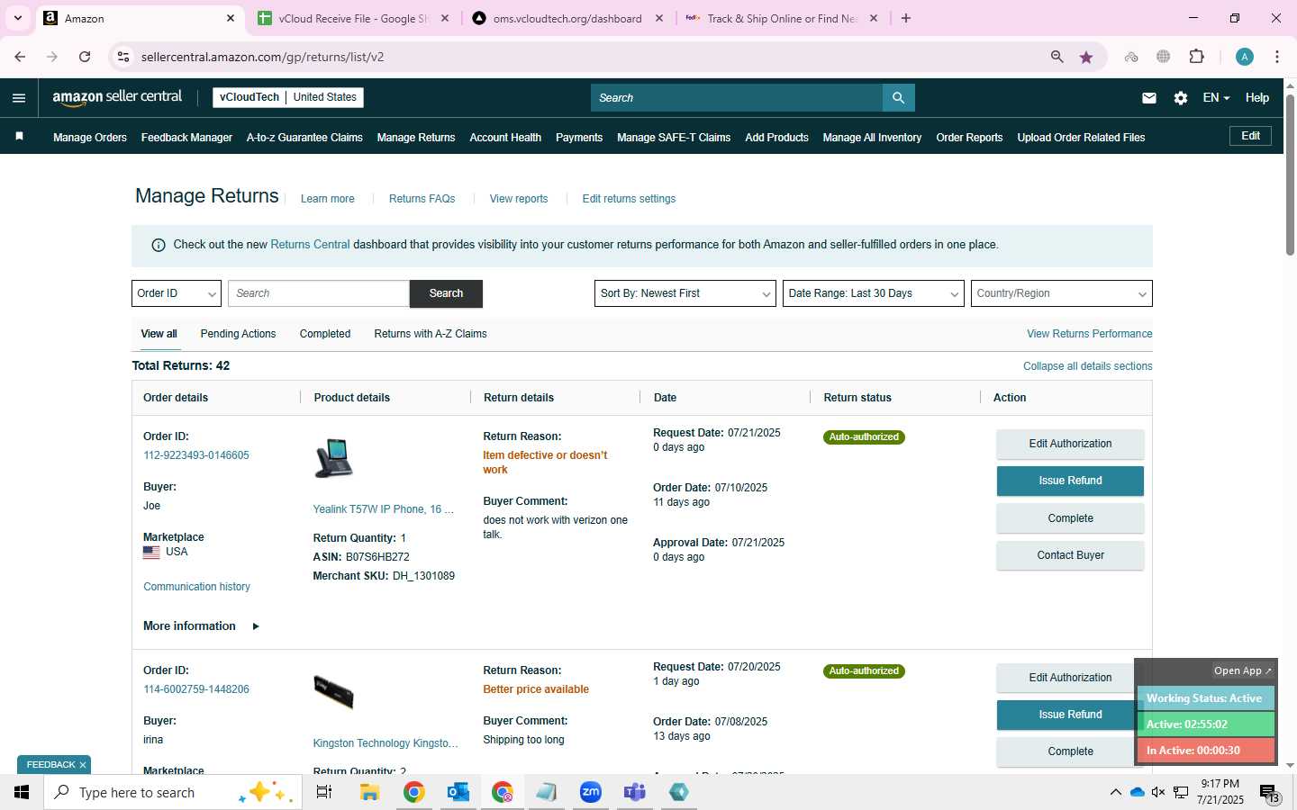The image size is (1297, 810).
Task: Click the bookmark flag icon beside Manage Orders
Action: tap(19, 137)
